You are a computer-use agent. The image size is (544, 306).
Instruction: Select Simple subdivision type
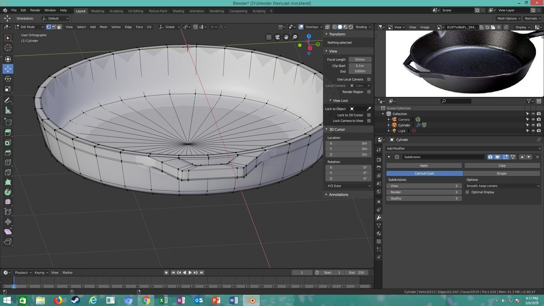click(501, 173)
